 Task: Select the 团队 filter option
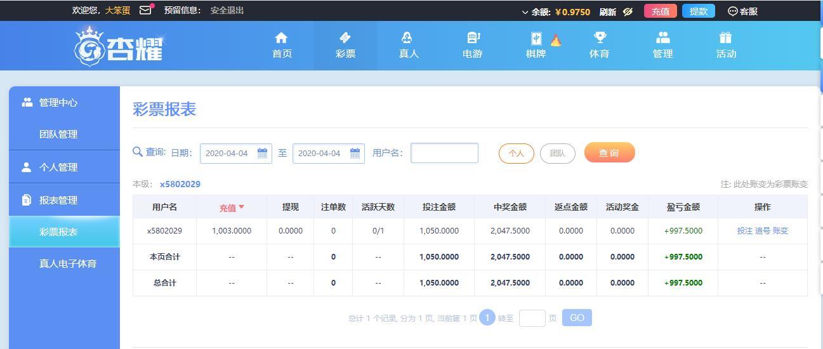(558, 154)
